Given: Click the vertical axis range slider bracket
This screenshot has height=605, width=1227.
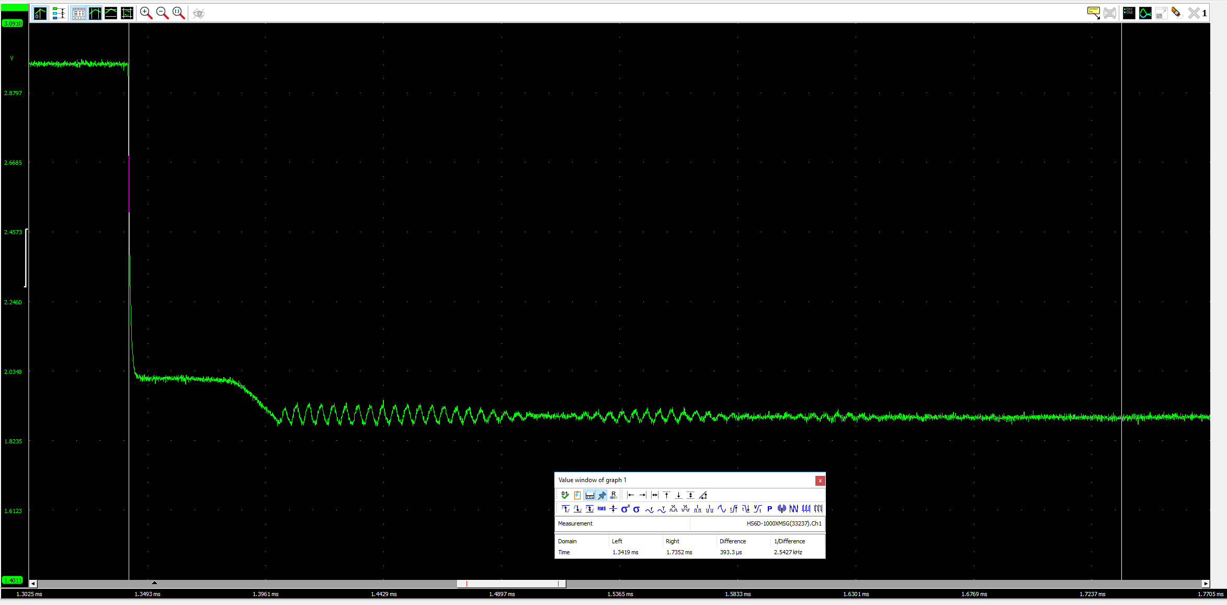Looking at the screenshot, I should coord(25,258).
